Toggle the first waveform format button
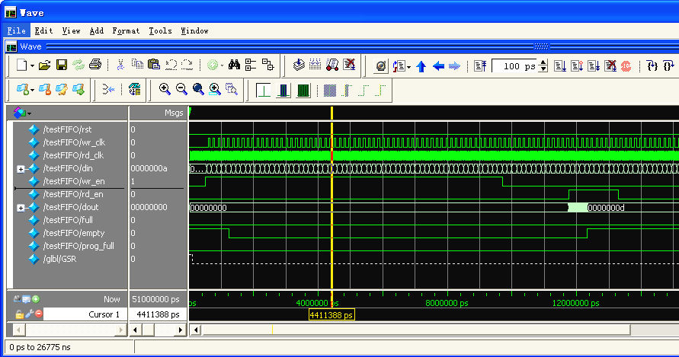 click(x=263, y=91)
